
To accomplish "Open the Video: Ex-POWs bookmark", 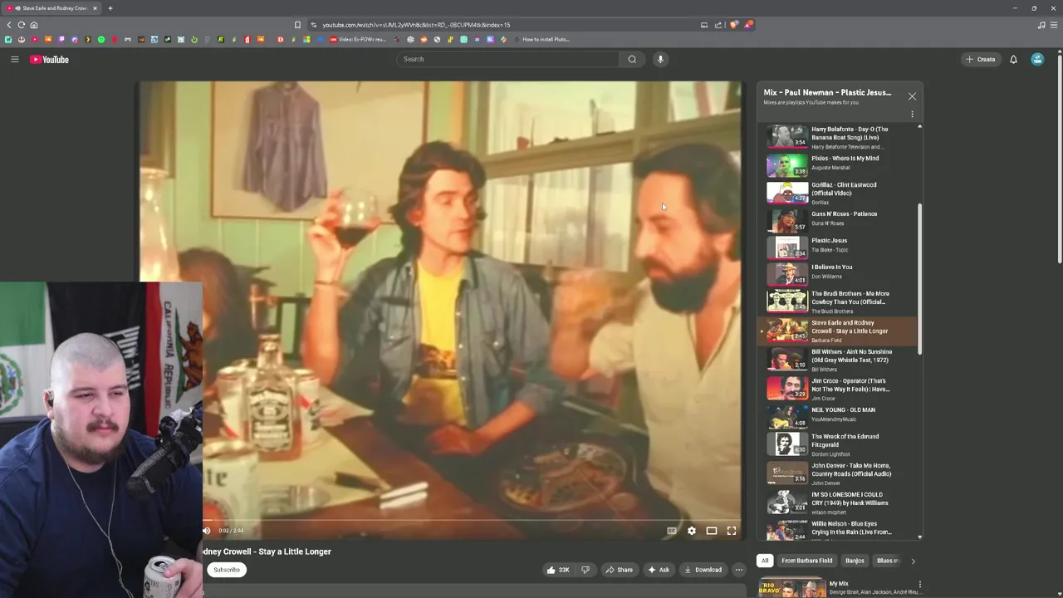I will 358,39.
